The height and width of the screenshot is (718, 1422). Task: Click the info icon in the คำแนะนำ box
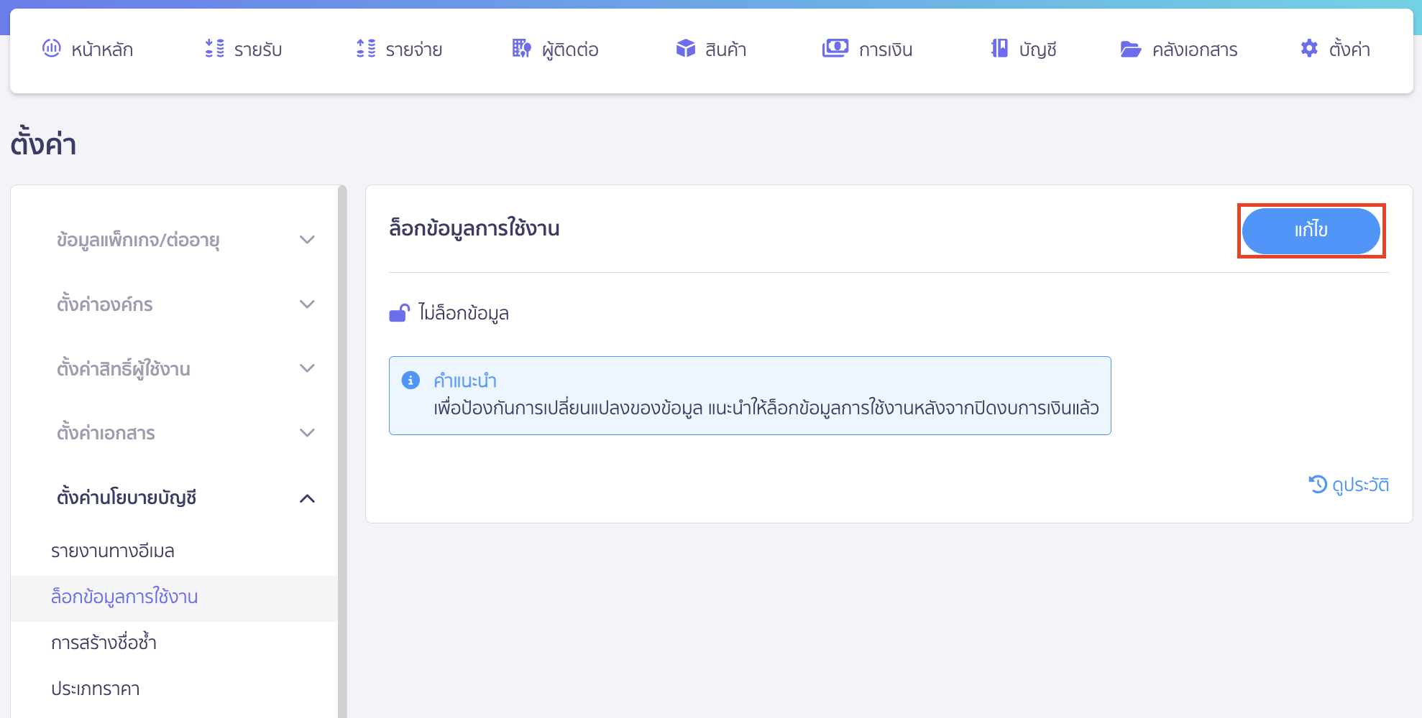click(411, 381)
